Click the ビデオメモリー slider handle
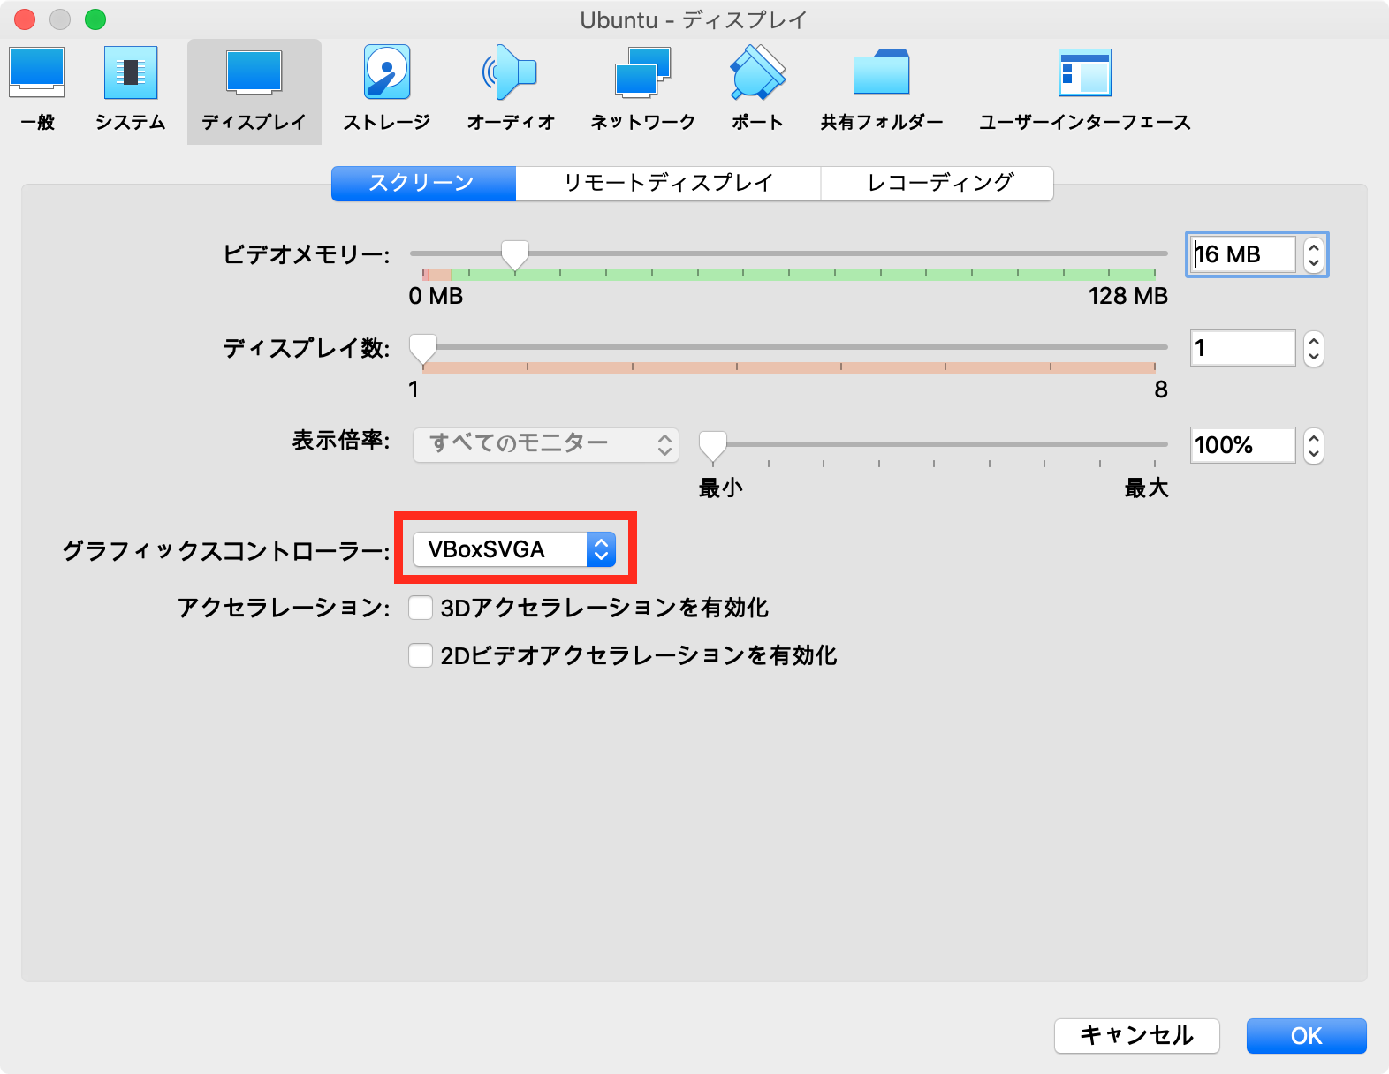The width and height of the screenshot is (1389, 1074). pos(514,255)
